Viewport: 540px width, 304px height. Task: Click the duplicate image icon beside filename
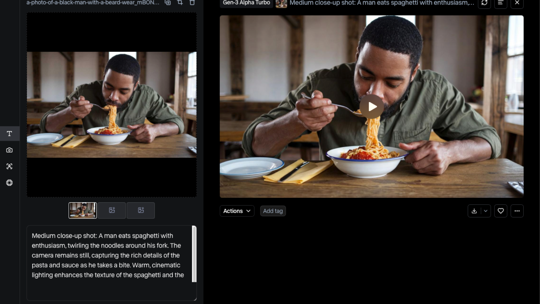168,3
